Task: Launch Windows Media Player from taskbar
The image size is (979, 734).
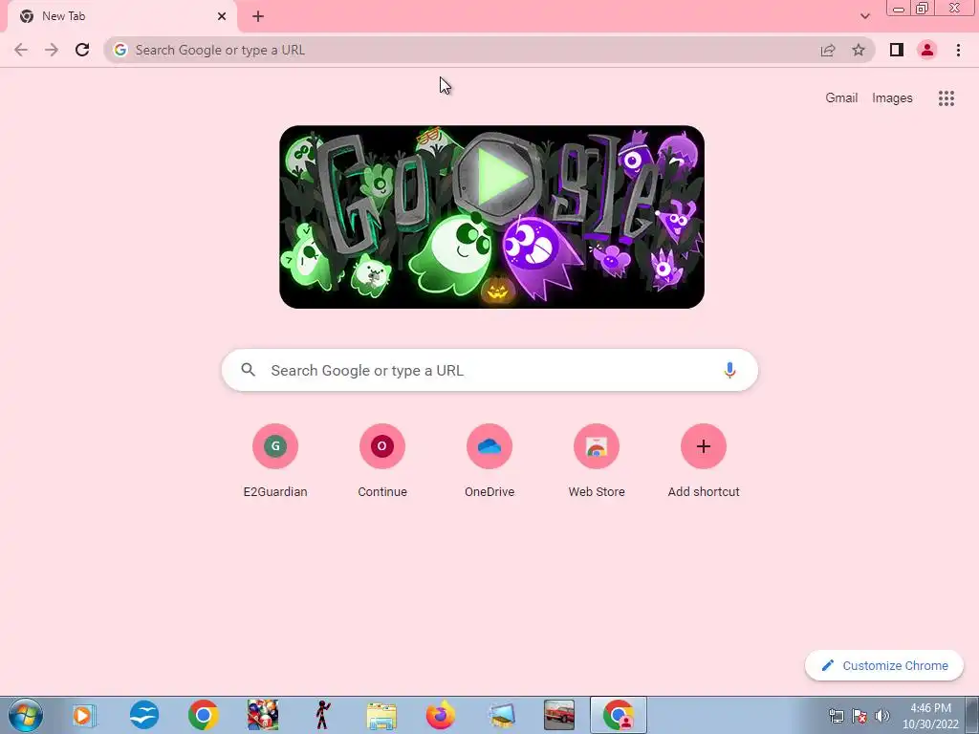Action: 83,715
